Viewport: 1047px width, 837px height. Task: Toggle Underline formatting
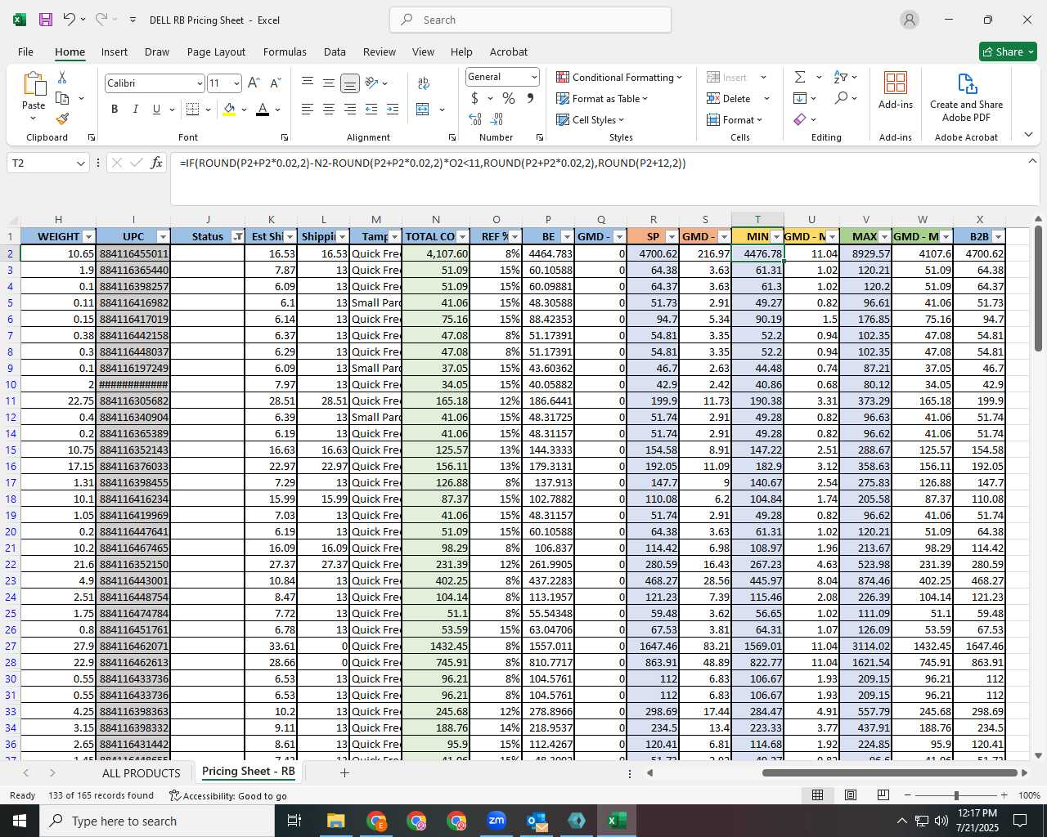coord(156,110)
